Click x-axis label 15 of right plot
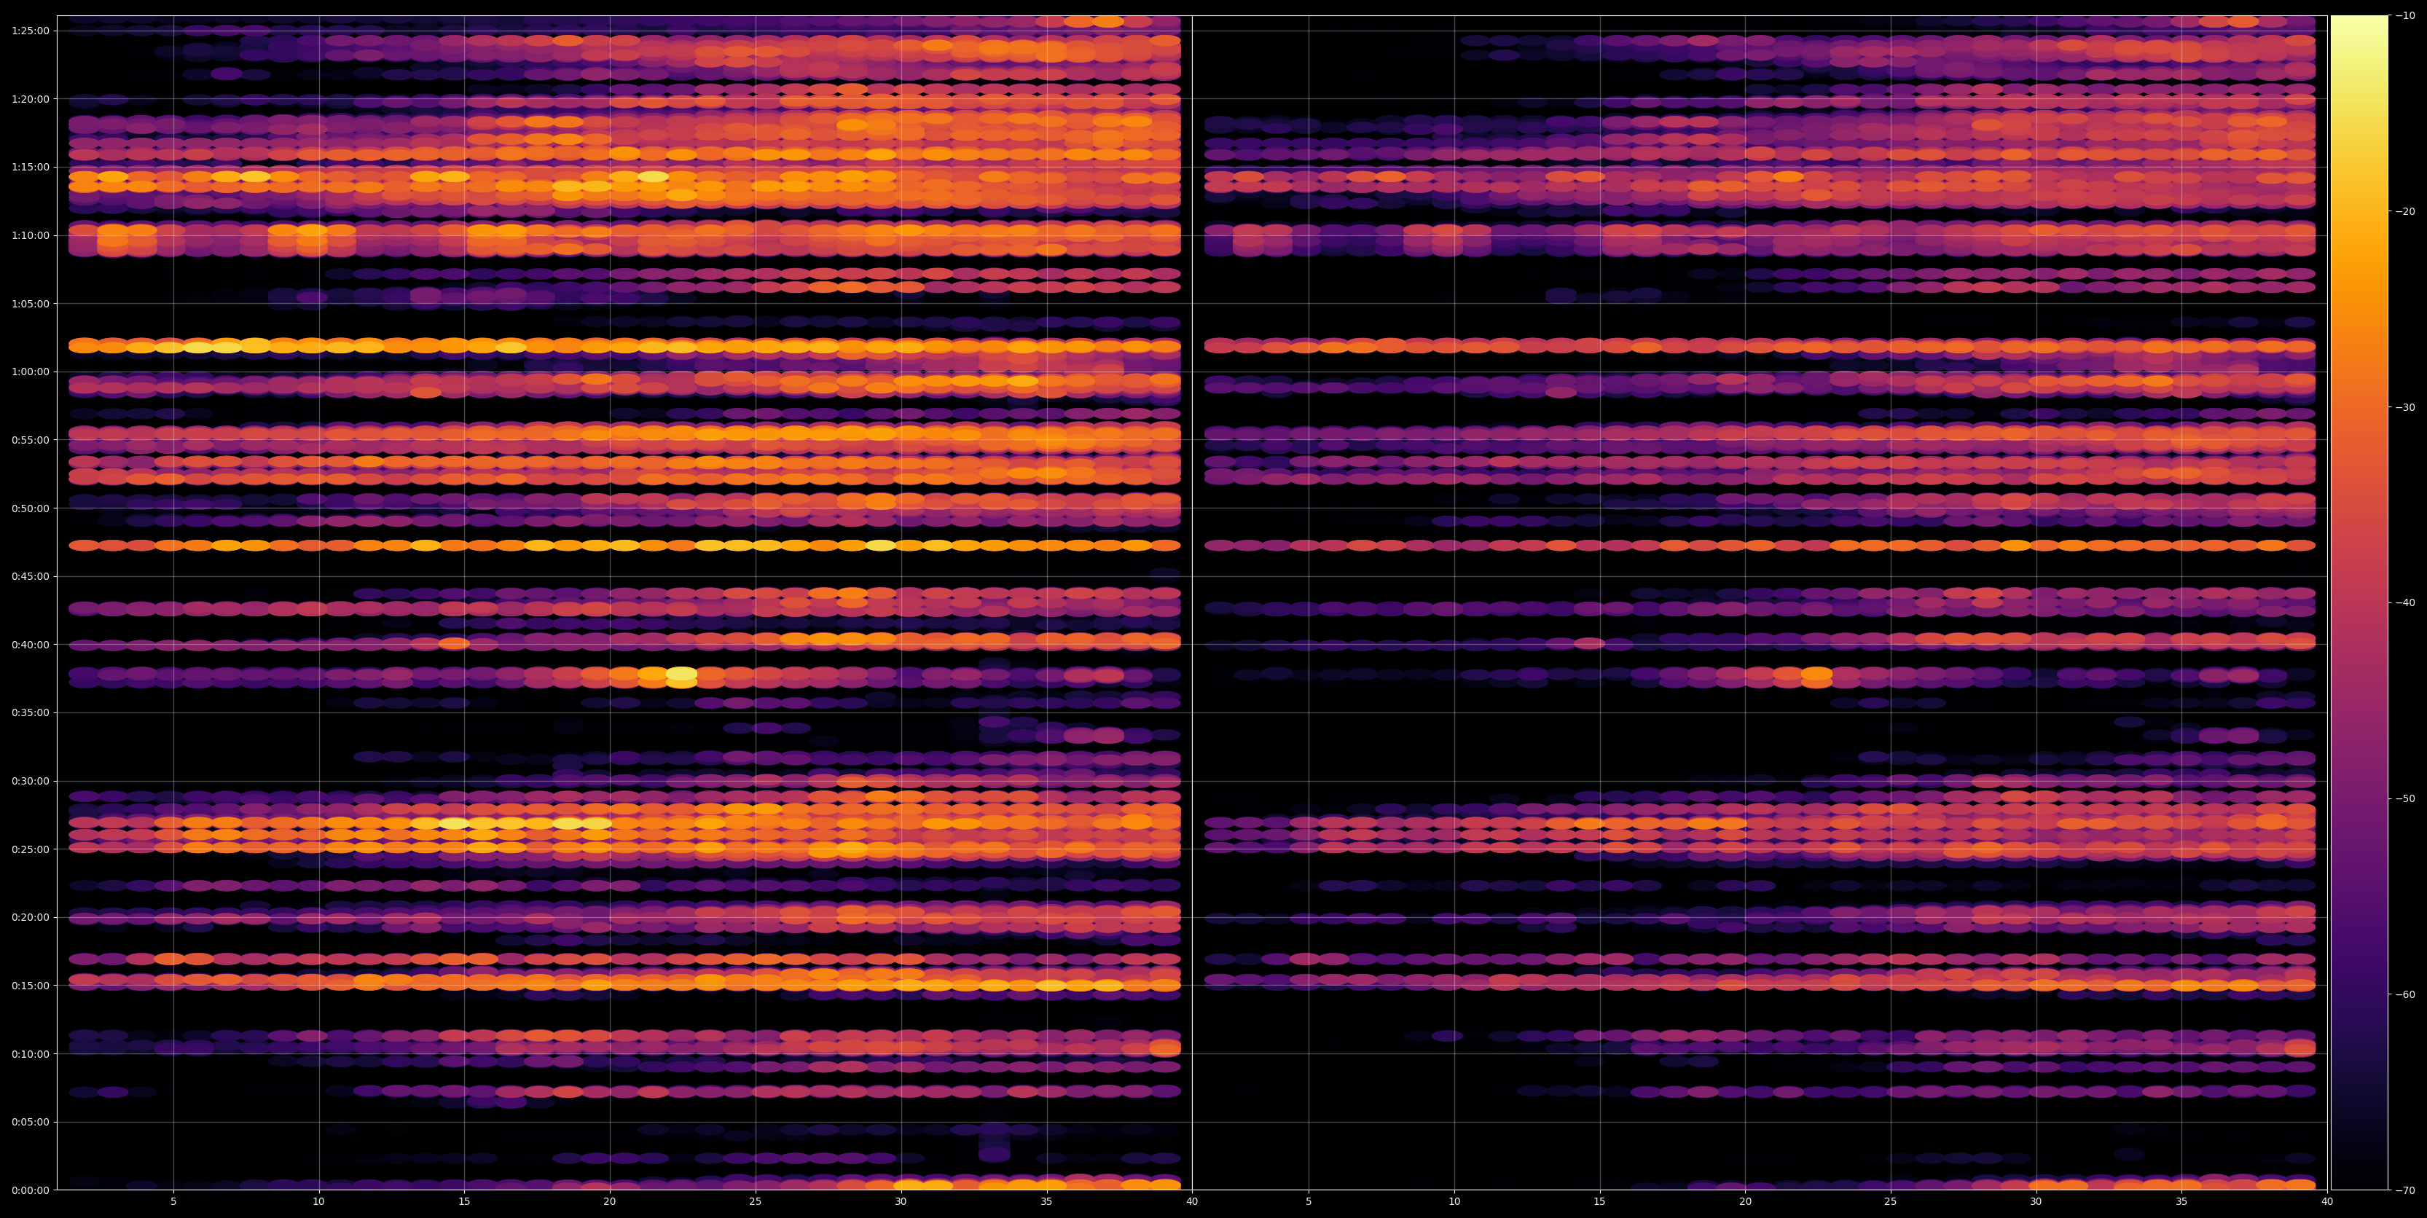This screenshot has width=2427, height=1218. [x=1600, y=1202]
